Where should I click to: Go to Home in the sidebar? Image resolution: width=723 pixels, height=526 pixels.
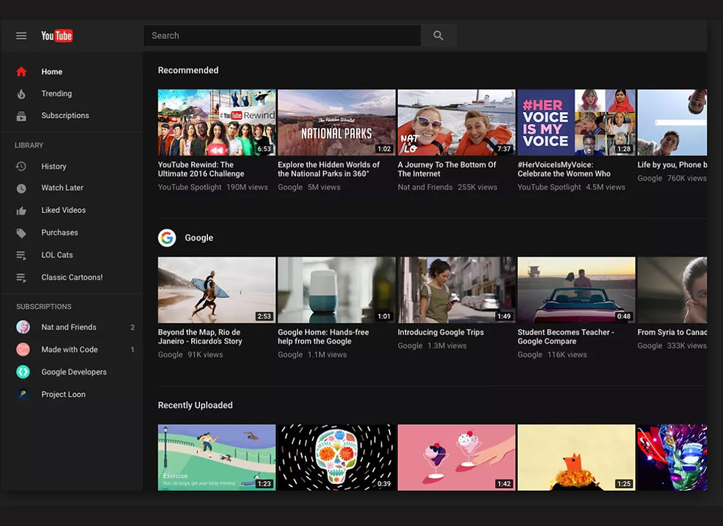point(52,72)
